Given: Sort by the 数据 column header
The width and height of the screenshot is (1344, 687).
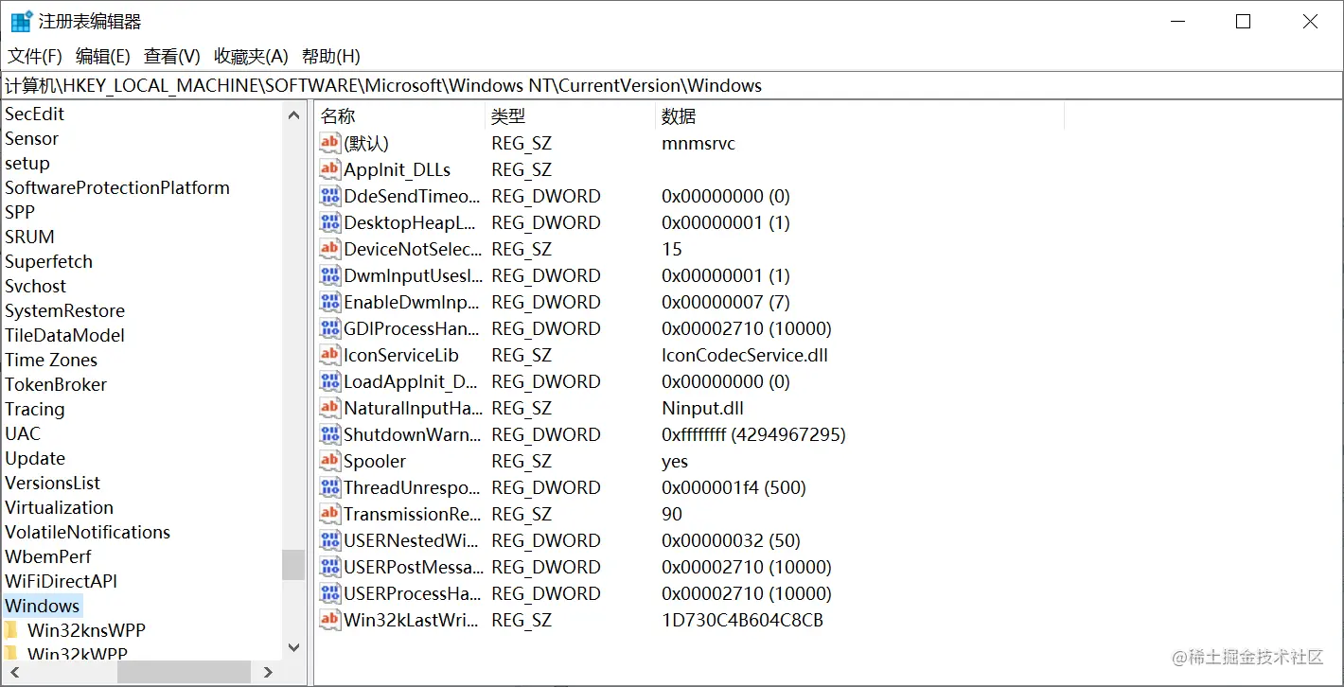Looking at the screenshot, I should point(859,115).
